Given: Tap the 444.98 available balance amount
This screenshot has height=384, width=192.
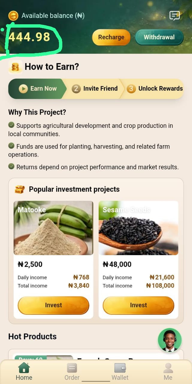Looking at the screenshot, I should (x=29, y=37).
